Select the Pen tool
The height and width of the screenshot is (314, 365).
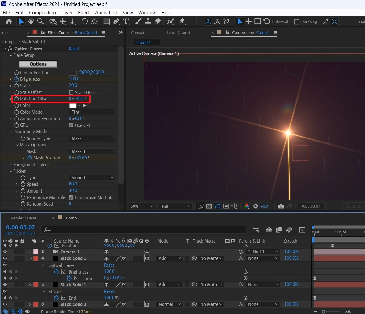[x=116, y=22]
